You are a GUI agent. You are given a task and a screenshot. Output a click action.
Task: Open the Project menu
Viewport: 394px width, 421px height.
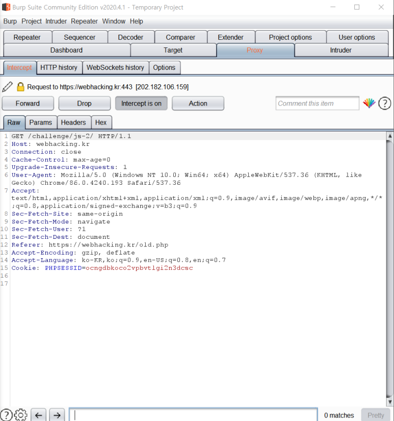pyautogui.click(x=32, y=21)
